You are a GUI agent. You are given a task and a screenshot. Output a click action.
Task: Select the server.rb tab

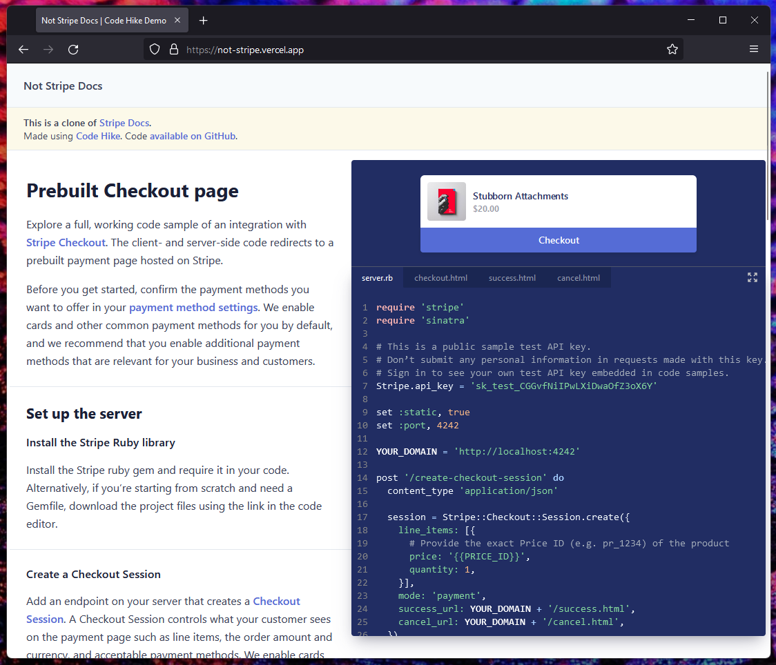tap(377, 277)
